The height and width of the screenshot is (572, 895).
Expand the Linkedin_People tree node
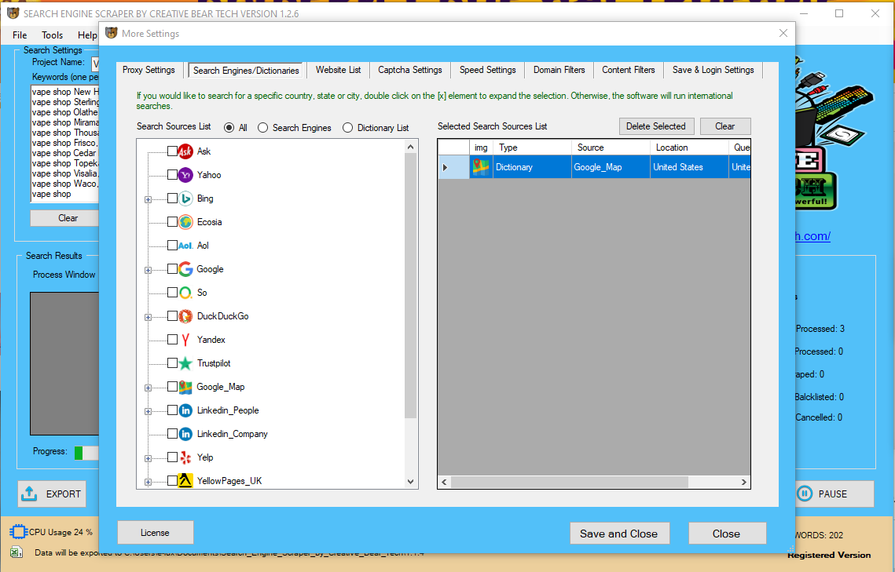click(148, 411)
